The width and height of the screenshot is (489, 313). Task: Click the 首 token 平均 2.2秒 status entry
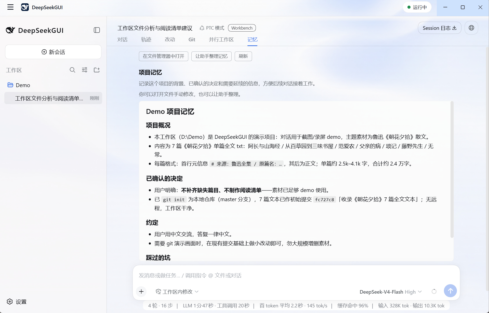point(281,306)
